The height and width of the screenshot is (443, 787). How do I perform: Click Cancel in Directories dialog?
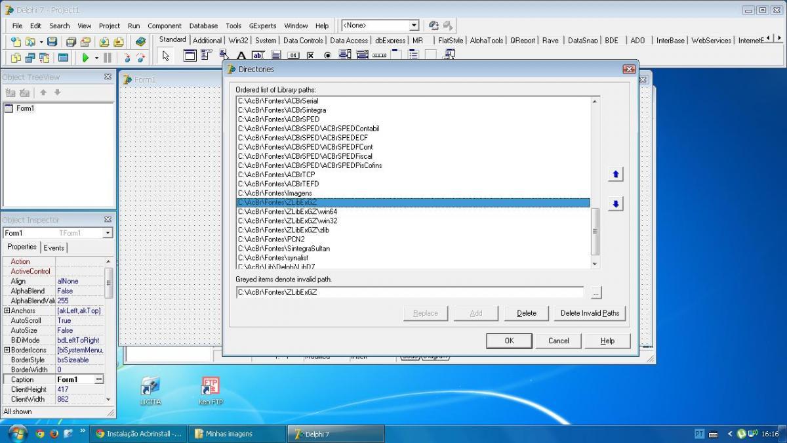click(559, 341)
